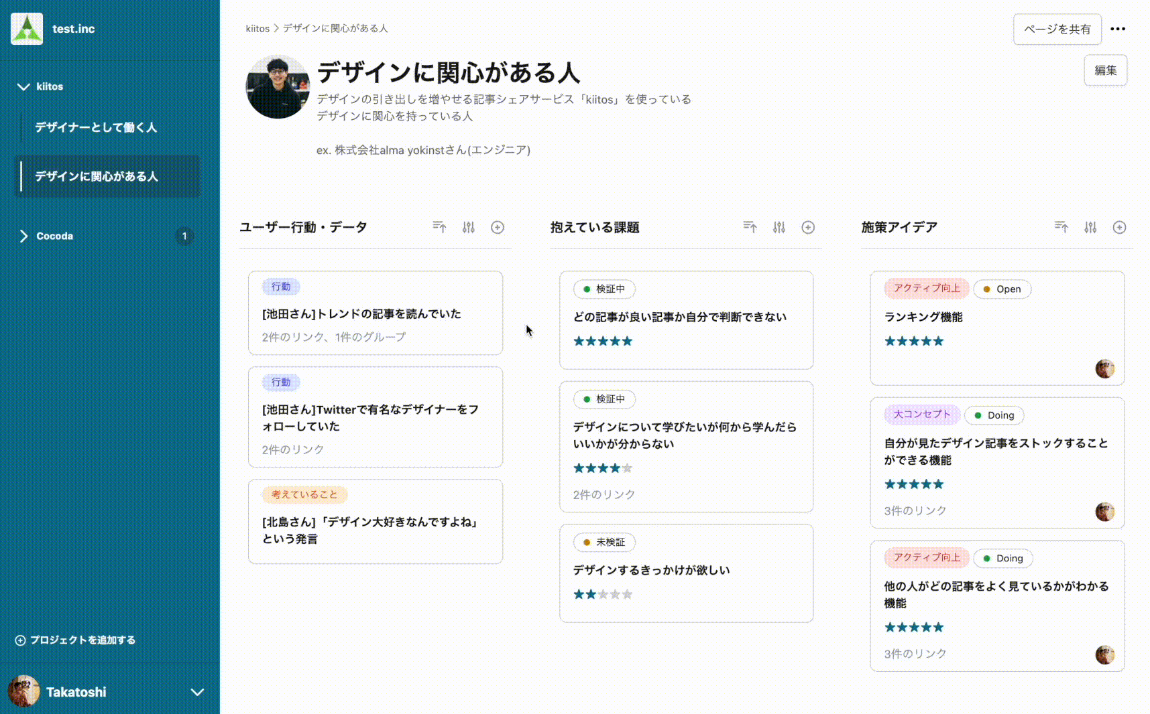Add a card in ユーザー行動・データ column
This screenshot has width=1150, height=714.
click(x=497, y=227)
